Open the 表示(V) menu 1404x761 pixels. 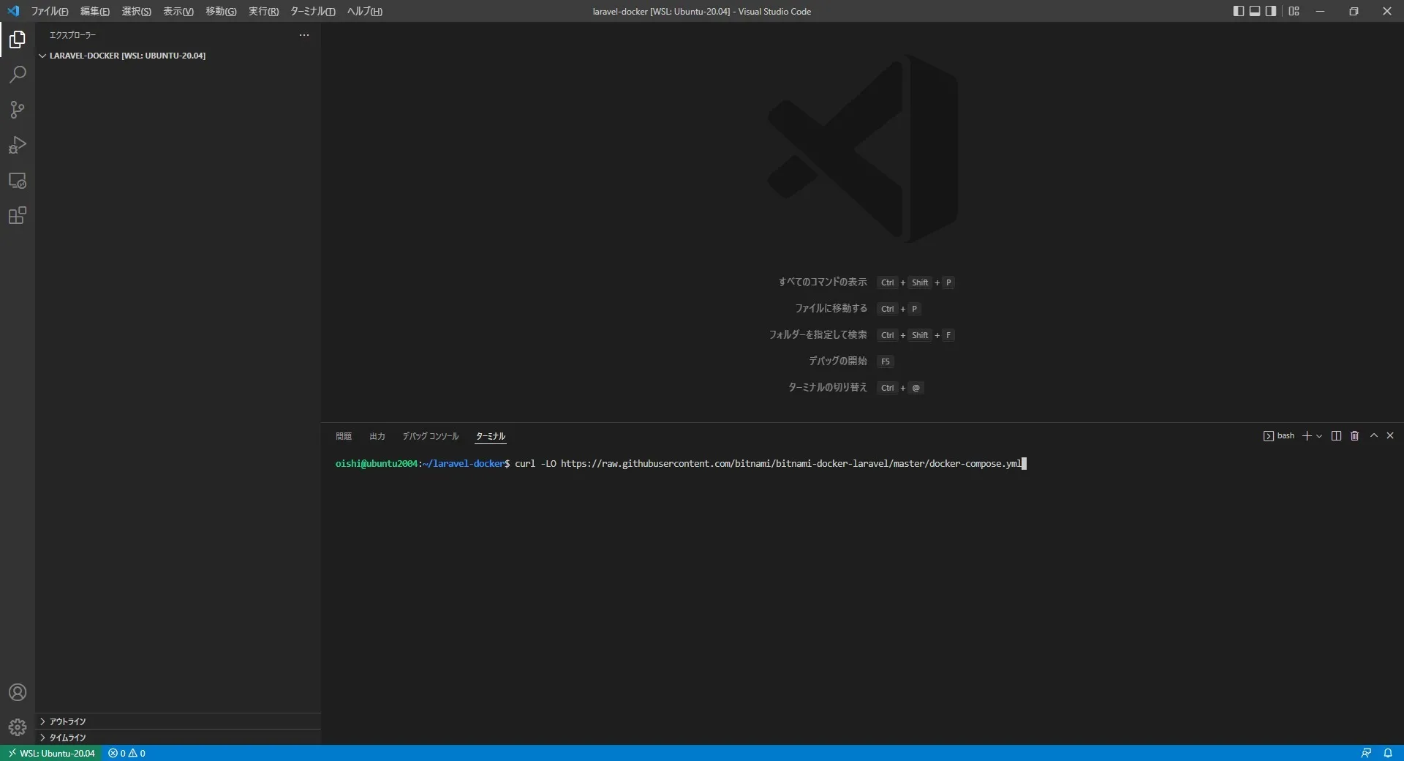178,11
